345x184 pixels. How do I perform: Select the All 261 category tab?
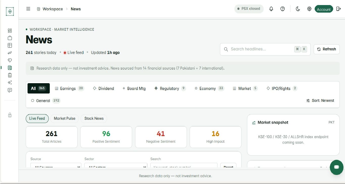click(x=39, y=88)
